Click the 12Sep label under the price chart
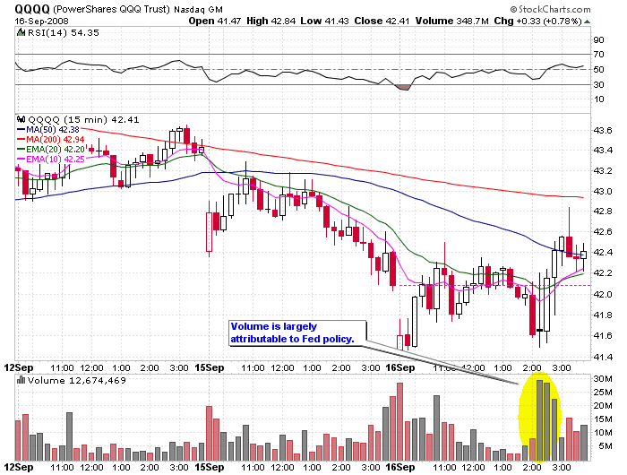Image resolution: width=627 pixels, height=475 pixels. [19, 367]
